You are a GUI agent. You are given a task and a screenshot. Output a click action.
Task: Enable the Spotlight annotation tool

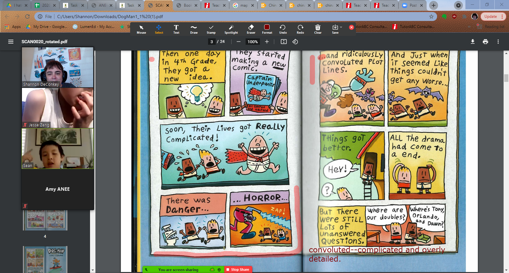231,29
